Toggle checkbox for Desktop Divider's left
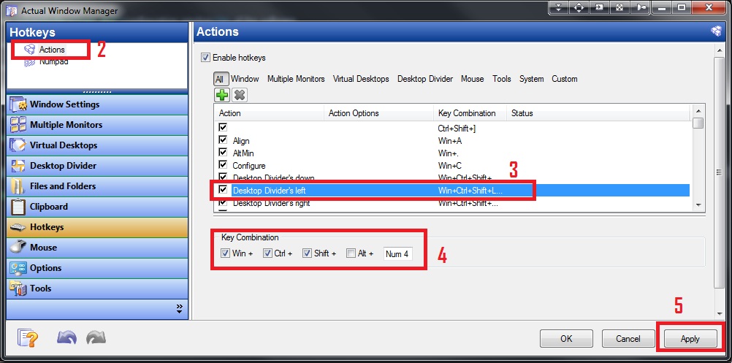 (x=223, y=190)
